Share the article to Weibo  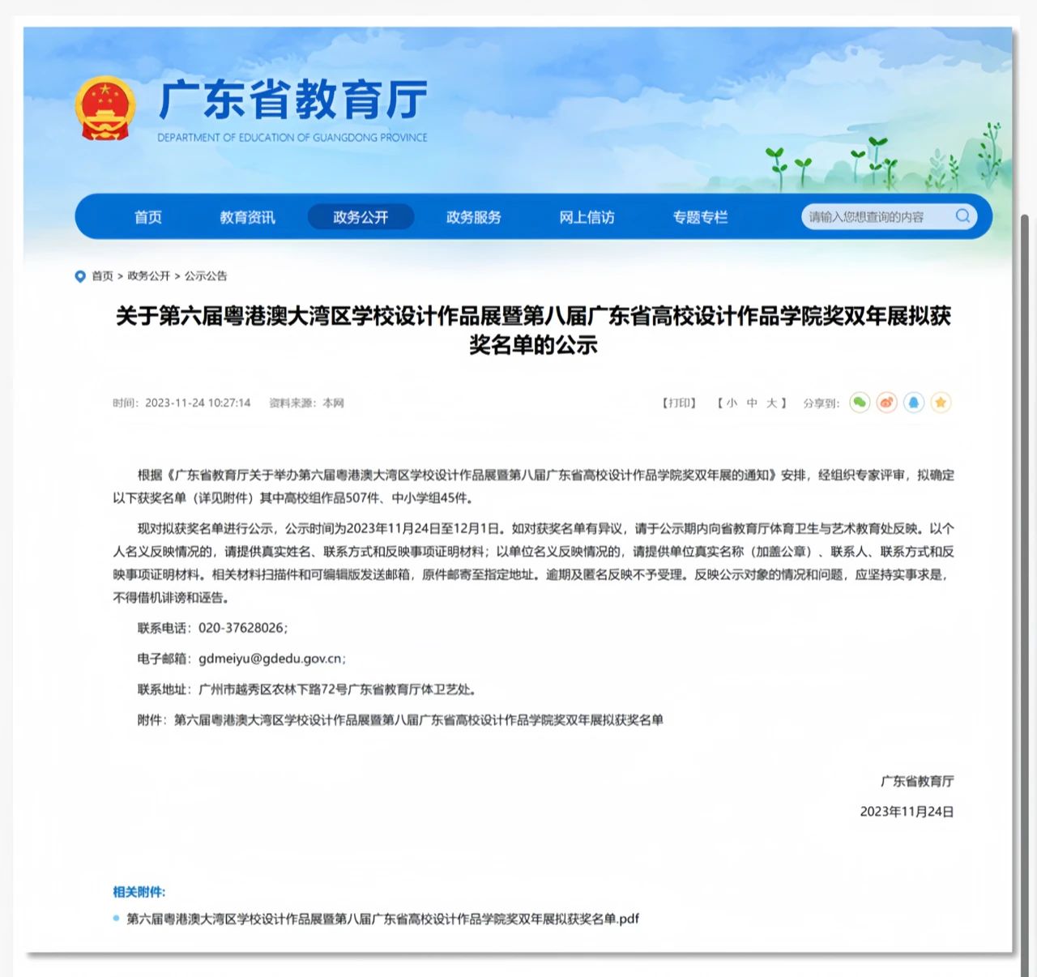pos(887,403)
